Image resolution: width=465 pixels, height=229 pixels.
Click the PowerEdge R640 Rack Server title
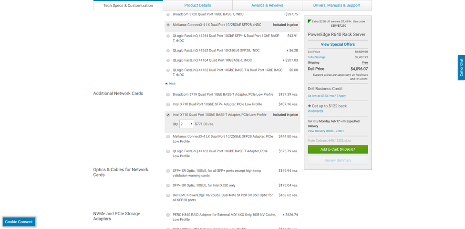[x=337, y=34]
